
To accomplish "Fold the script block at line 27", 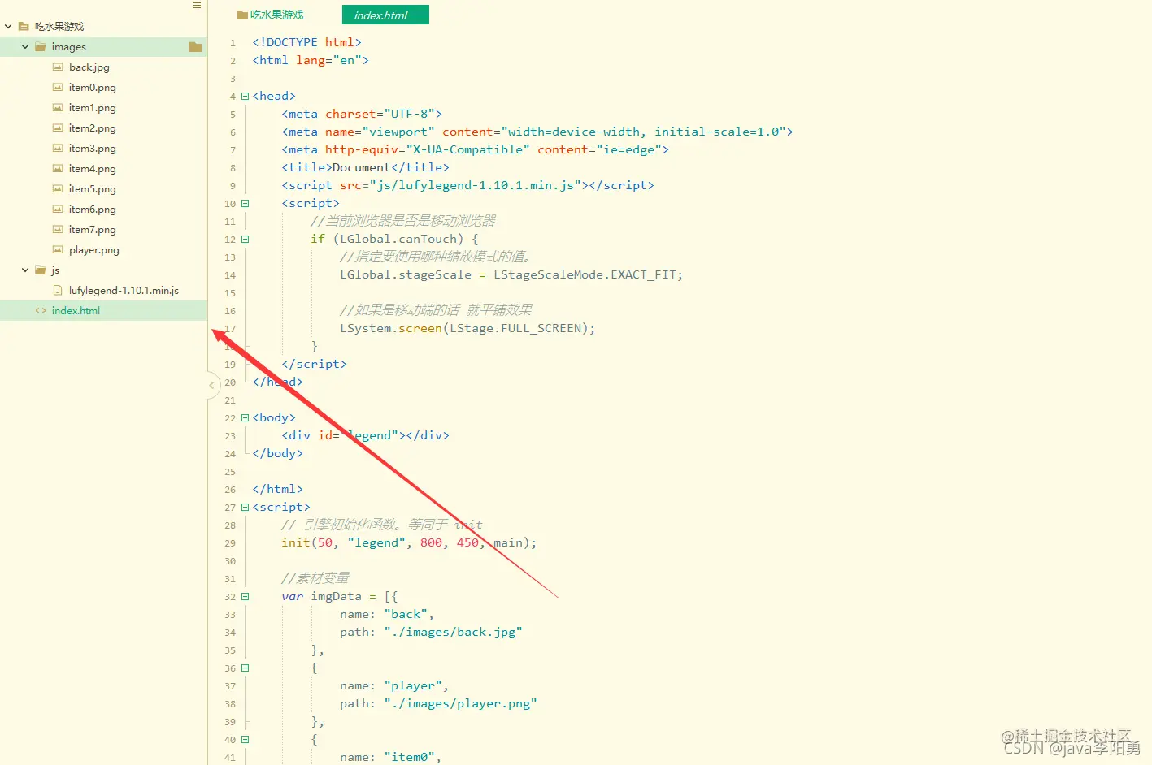I will pyautogui.click(x=245, y=508).
